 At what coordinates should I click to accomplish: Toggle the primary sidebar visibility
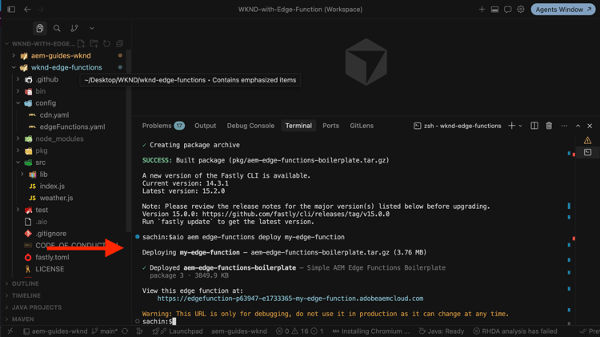(11, 9)
